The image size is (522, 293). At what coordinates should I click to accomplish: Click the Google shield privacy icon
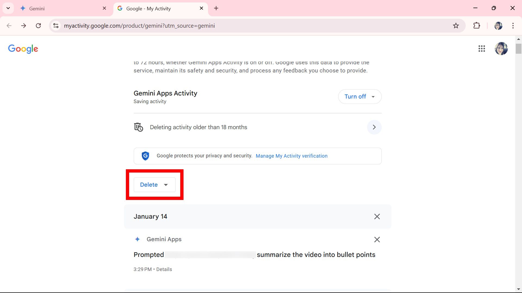tap(145, 156)
